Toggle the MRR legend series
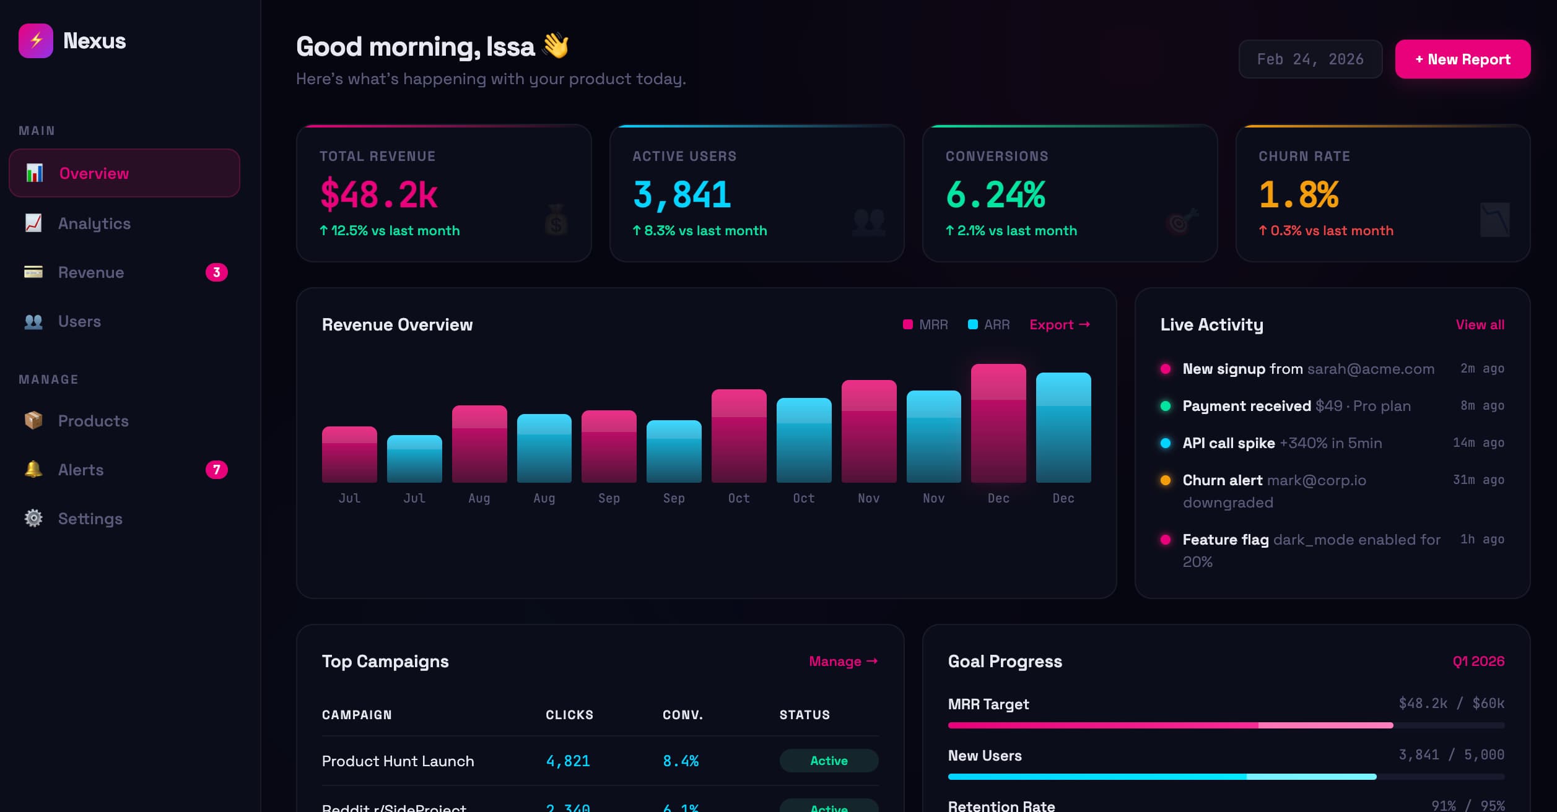This screenshot has height=812, width=1557. [x=925, y=324]
